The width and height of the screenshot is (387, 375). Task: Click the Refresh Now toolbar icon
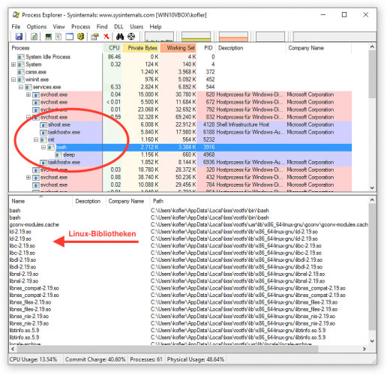coord(34,37)
